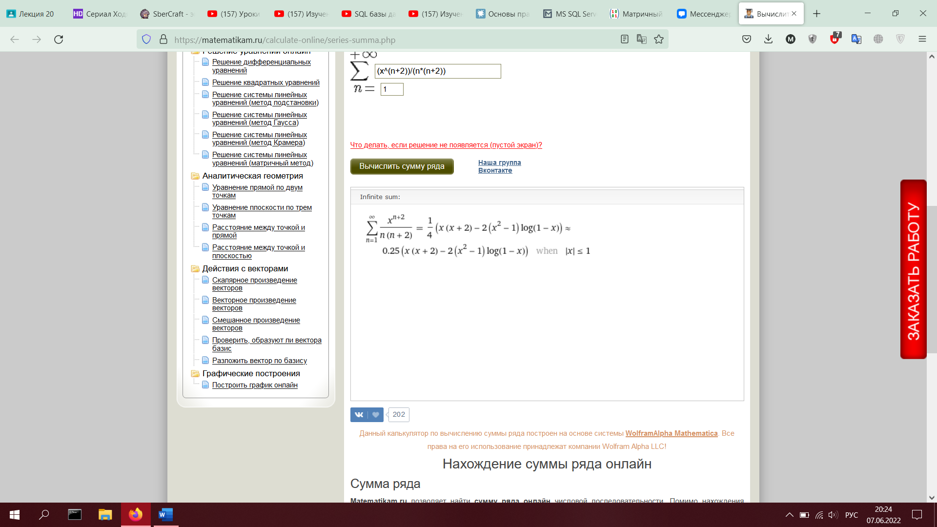The image size is (937, 527).
Task: Open Разложить вектор по базису link
Action: pos(260,361)
